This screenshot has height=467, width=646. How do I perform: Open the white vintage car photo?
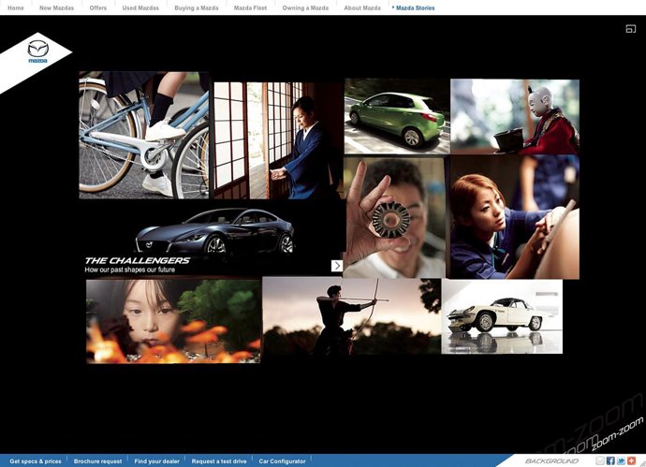coord(502,315)
